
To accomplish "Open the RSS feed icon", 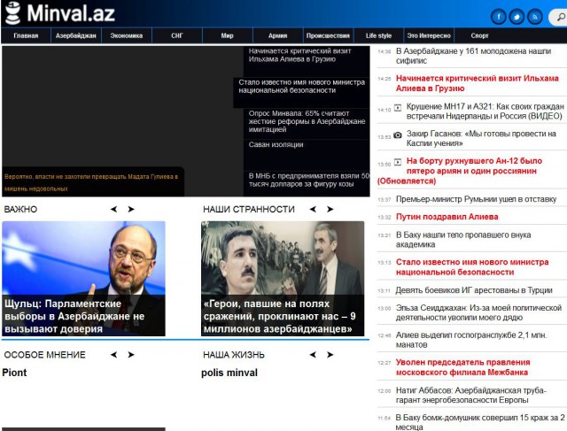I will (535, 17).
